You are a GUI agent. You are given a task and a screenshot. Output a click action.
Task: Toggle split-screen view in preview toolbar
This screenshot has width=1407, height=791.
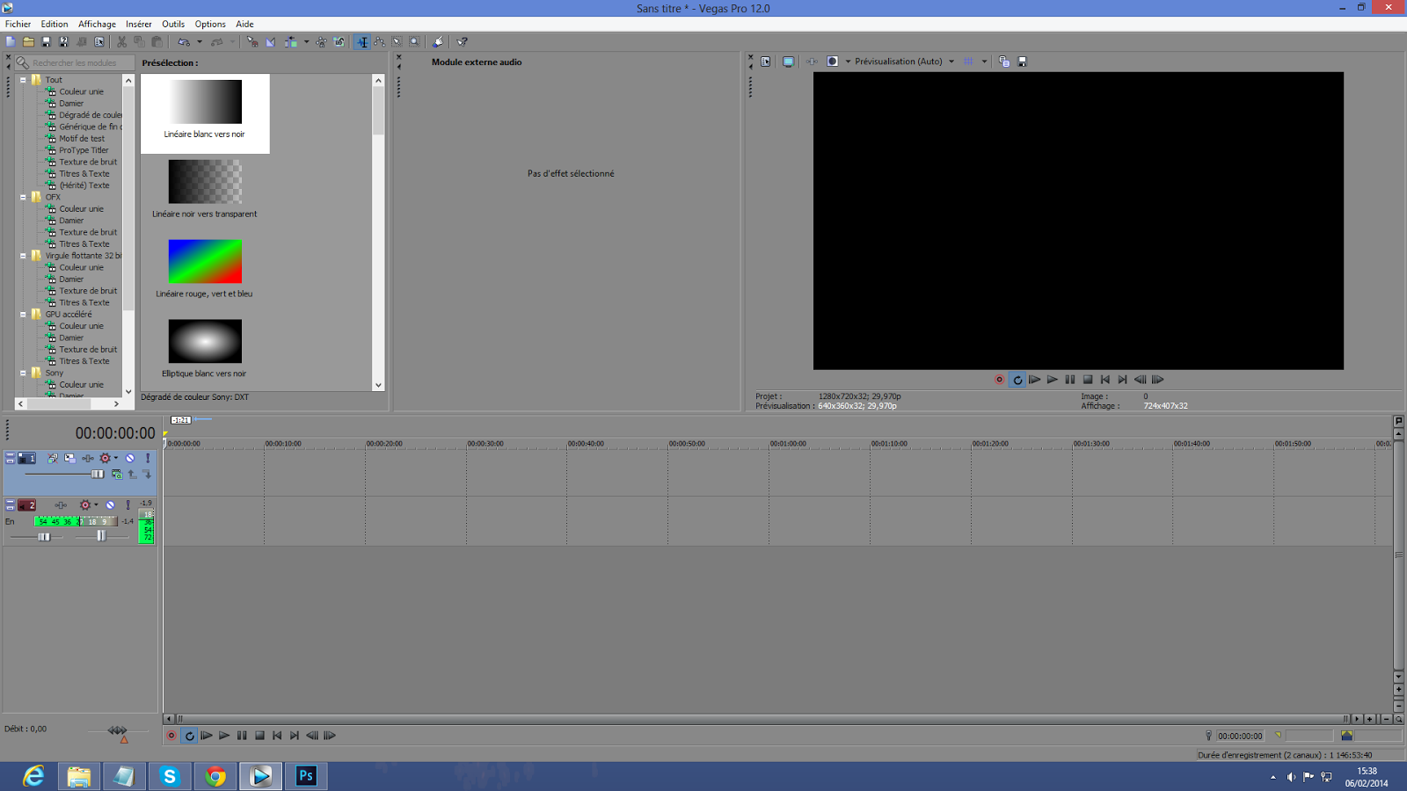click(832, 62)
